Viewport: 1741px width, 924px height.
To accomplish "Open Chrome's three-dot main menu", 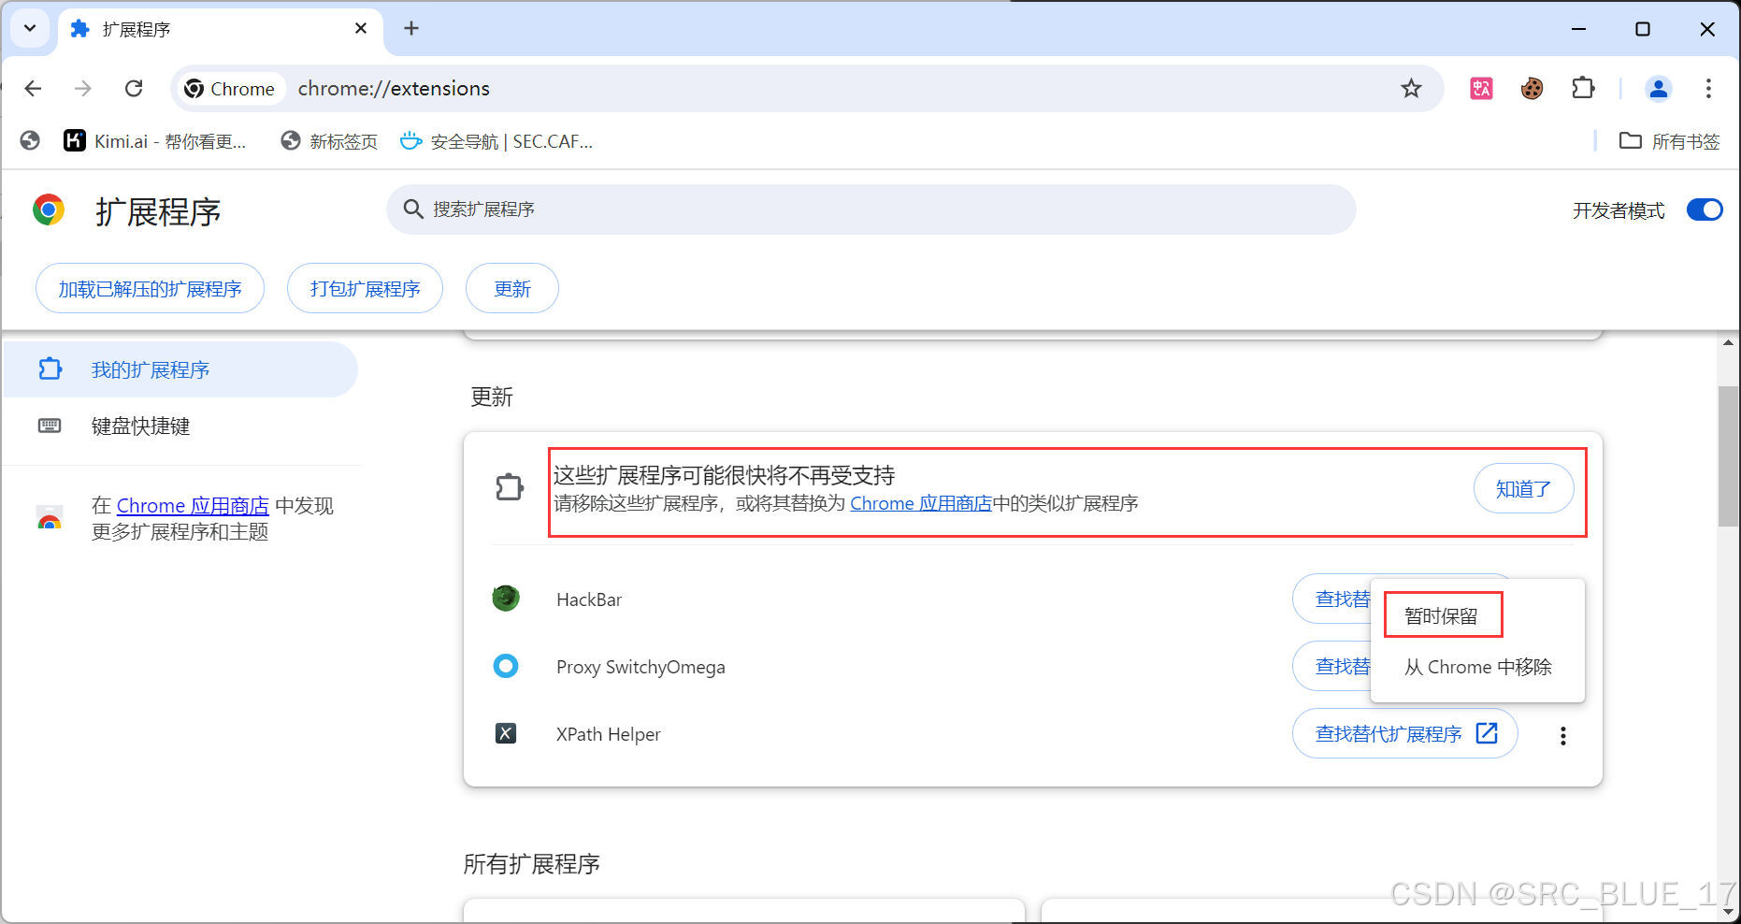I will pos(1708,89).
